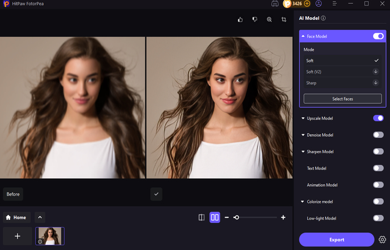This screenshot has width=390, height=250.
Task: Turn off the Face Model toggle
Action: (378, 36)
